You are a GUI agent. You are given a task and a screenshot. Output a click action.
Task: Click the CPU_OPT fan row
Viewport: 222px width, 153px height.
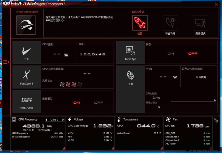pyautogui.click(x=188, y=133)
